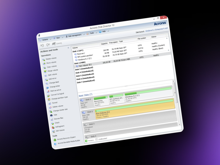This screenshot has width=220, height=165.
Task: Click the Format operation icon
Action: 50,104
